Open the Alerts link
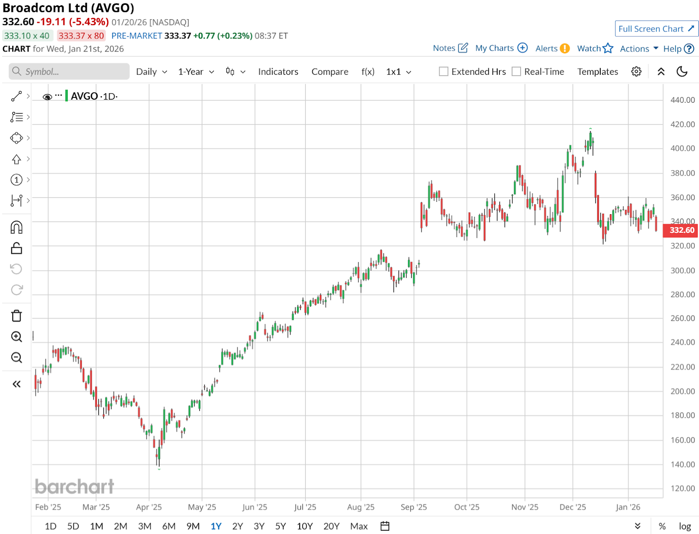 [552, 48]
